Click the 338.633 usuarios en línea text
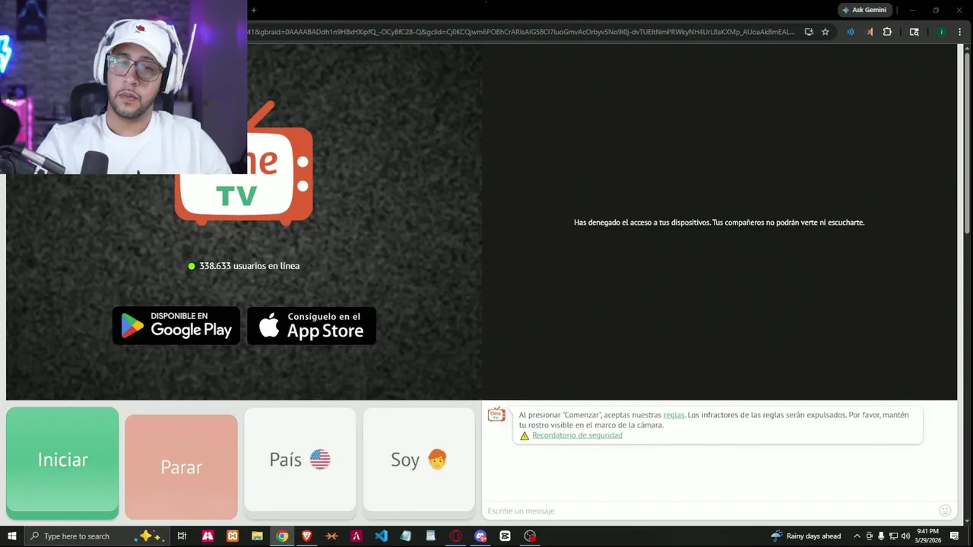The image size is (973, 547). (x=249, y=266)
